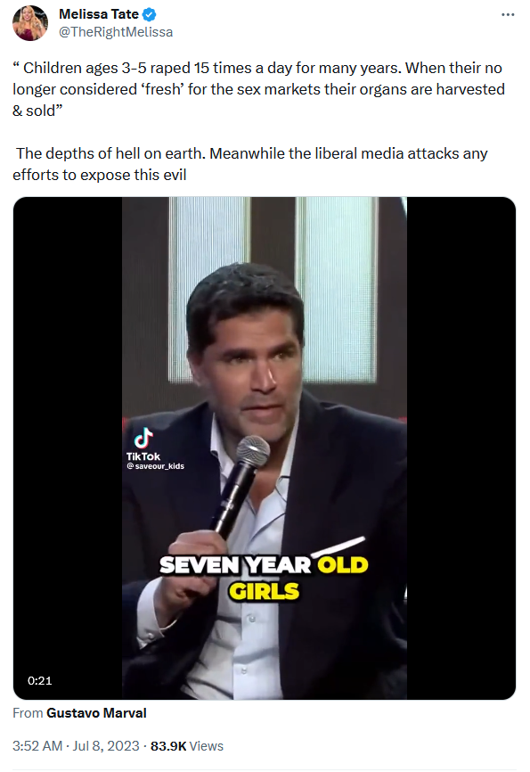
Task: Visit the @TheRightMelissa handle link
Action: pos(116,32)
